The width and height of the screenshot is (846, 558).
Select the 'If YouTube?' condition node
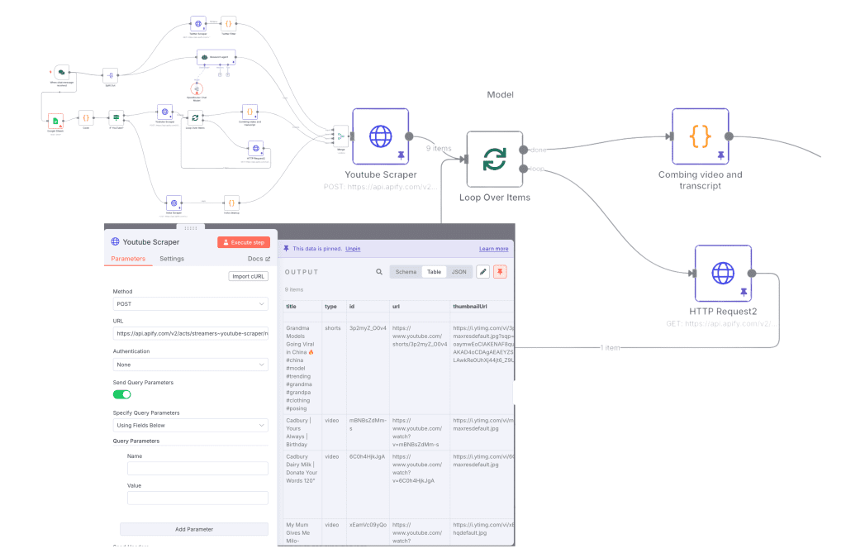point(116,117)
